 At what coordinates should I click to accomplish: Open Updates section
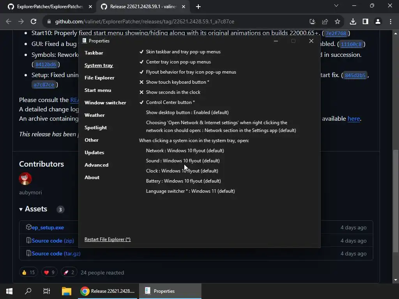pos(94,153)
